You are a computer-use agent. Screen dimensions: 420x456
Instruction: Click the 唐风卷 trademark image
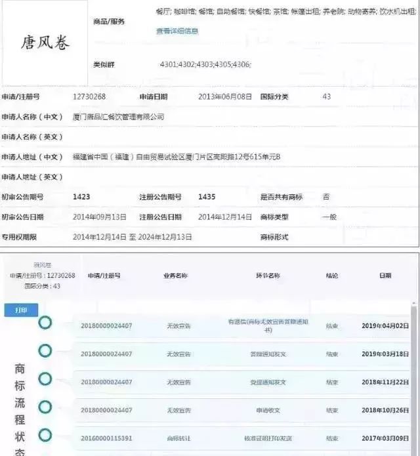tap(45, 43)
